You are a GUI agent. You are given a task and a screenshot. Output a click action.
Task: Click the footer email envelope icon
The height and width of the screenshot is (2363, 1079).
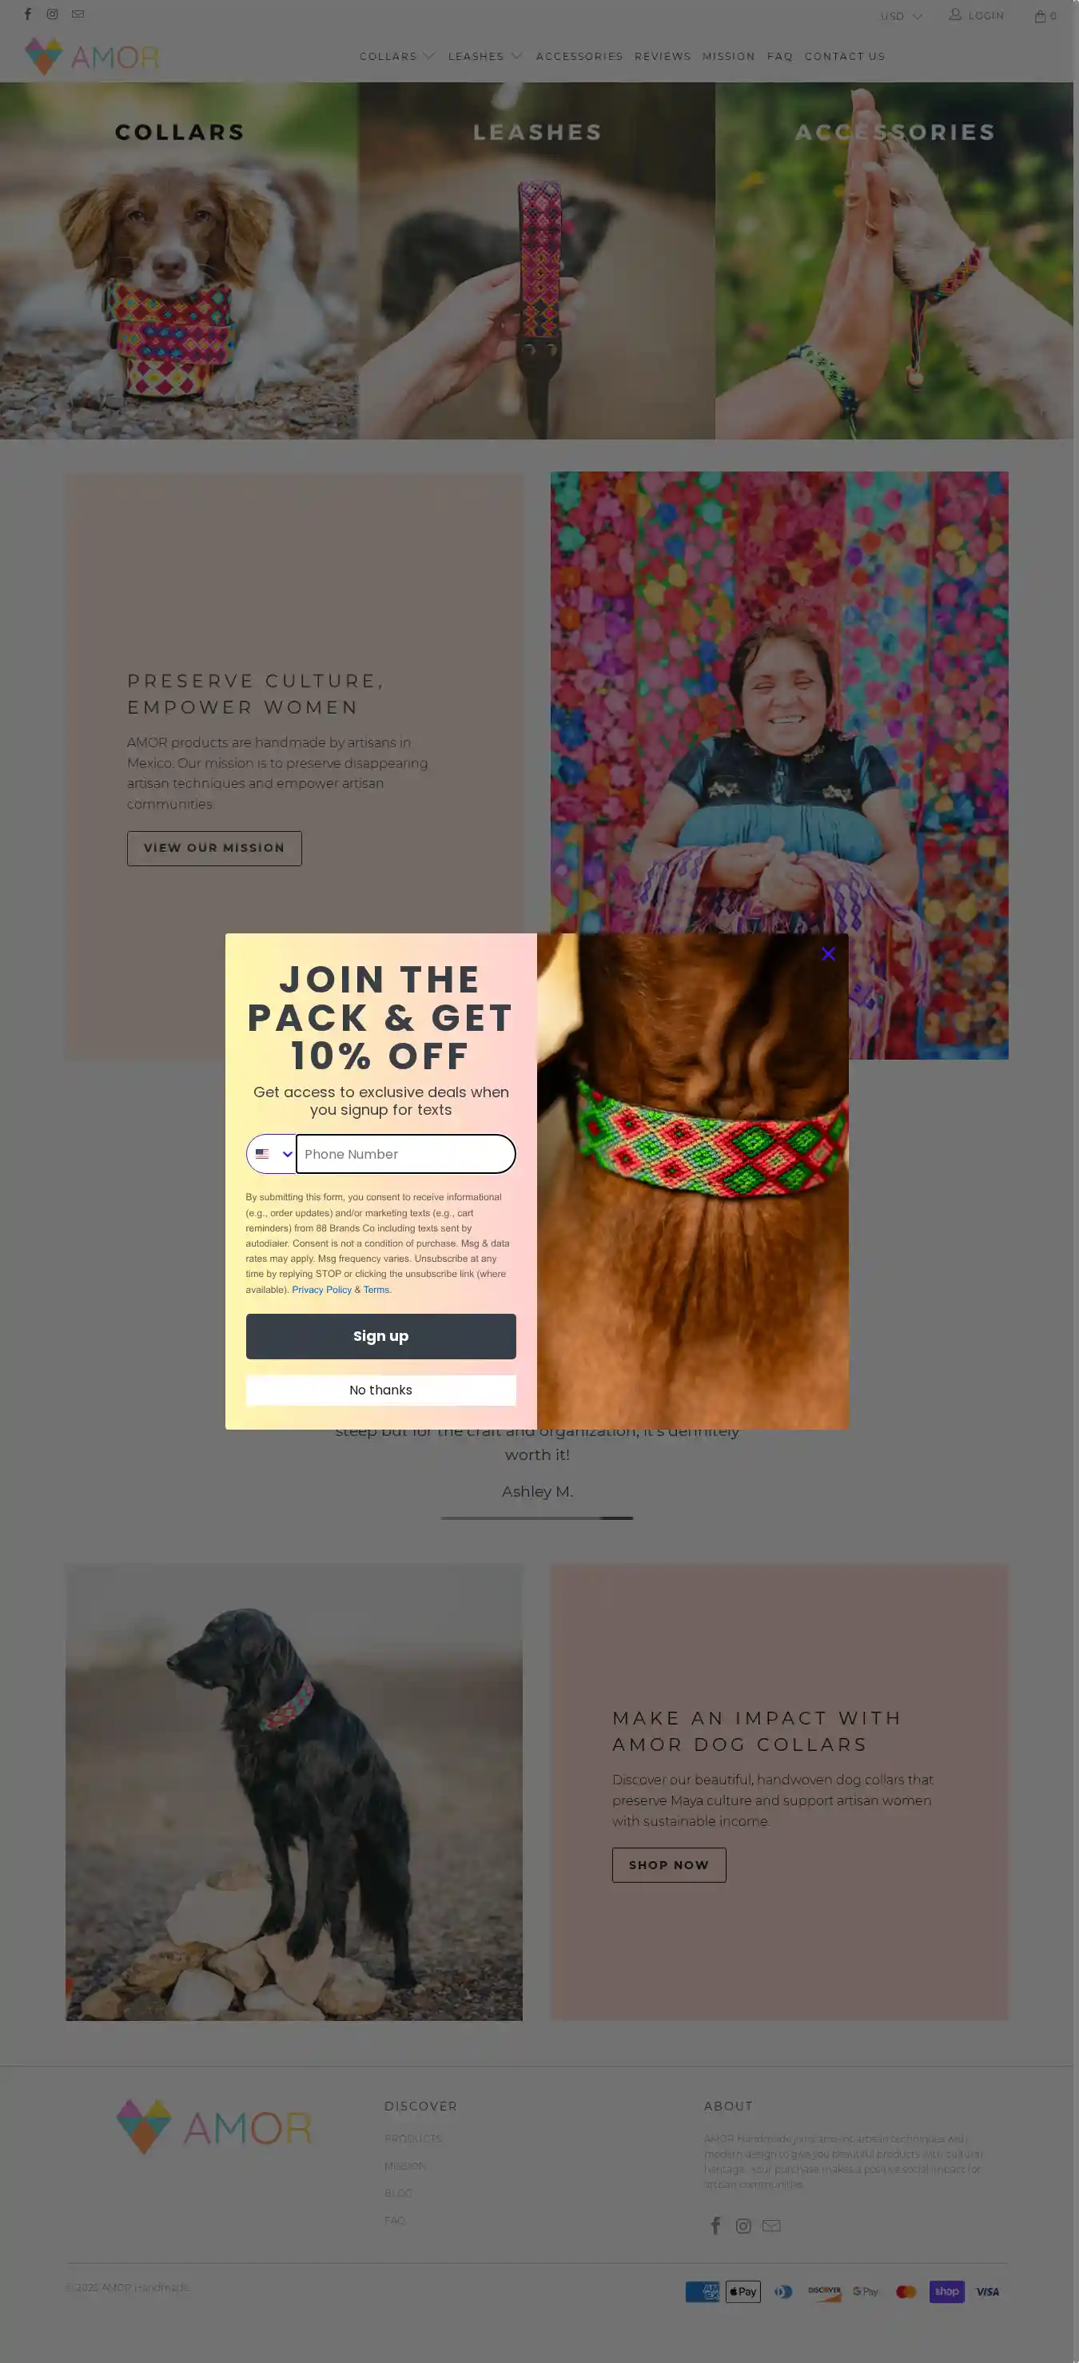(x=771, y=2226)
